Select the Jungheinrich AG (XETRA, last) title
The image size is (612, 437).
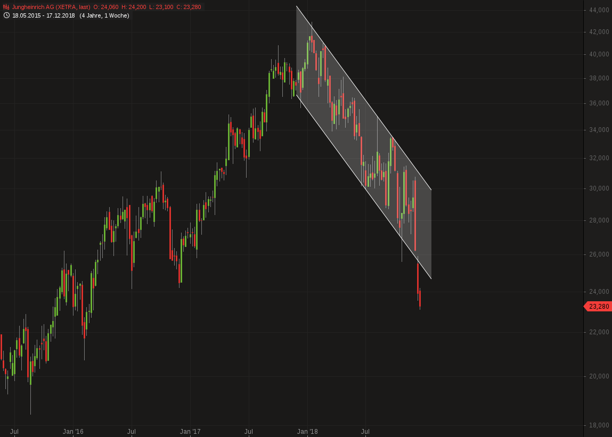tap(51, 7)
